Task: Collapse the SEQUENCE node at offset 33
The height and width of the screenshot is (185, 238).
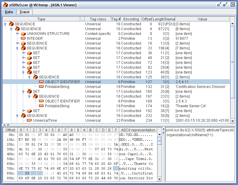Action: click(17, 48)
